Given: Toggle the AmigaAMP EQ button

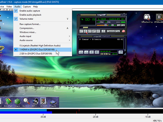Looking at the screenshot, I should [119, 25].
